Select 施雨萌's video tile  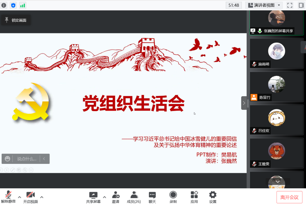[277, 53]
